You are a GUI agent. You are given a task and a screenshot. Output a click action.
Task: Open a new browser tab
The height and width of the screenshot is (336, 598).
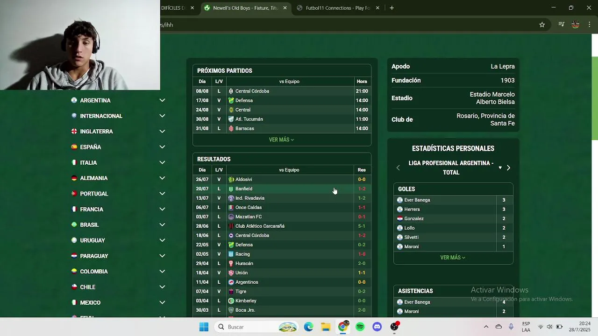[x=392, y=8]
